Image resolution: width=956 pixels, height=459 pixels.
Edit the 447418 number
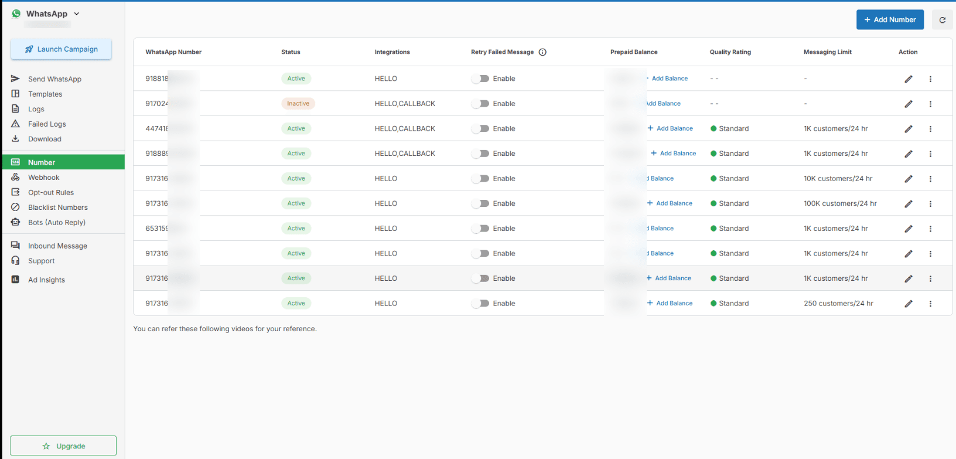(908, 128)
